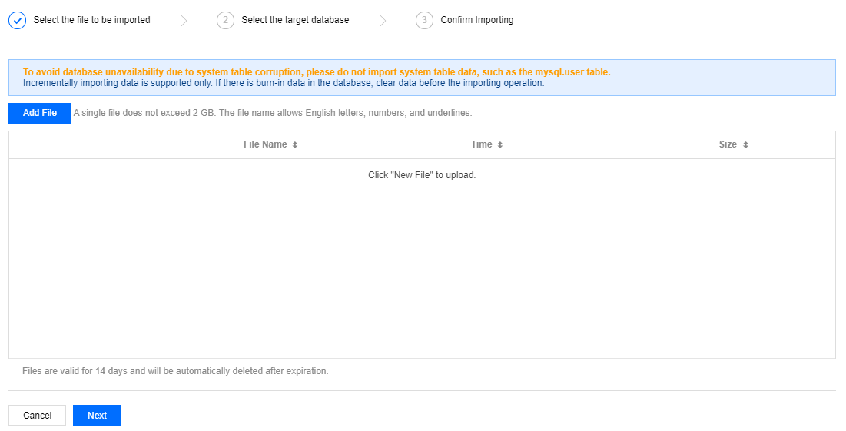Sort the table by File Name header

(265, 144)
